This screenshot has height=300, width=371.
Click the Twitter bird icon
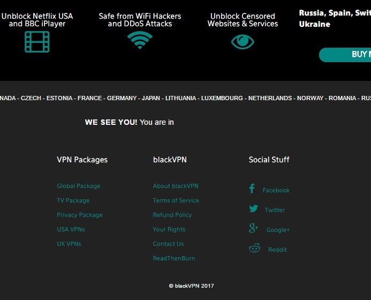click(253, 209)
